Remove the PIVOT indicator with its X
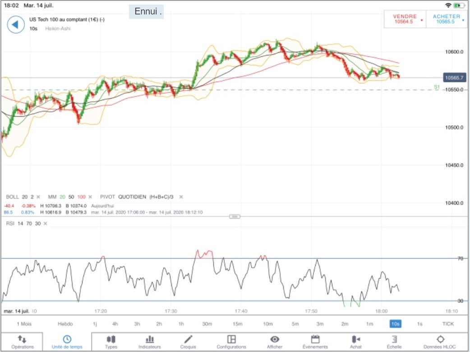This screenshot has height=352, width=470. pos(181,197)
